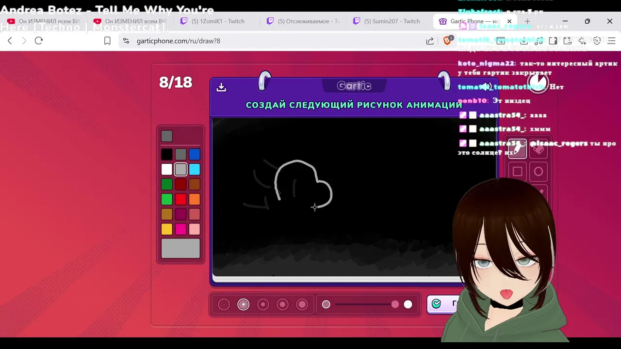Click the sound icon on the Gartic panel
Viewport: 621px width, 349px height.
(486, 87)
